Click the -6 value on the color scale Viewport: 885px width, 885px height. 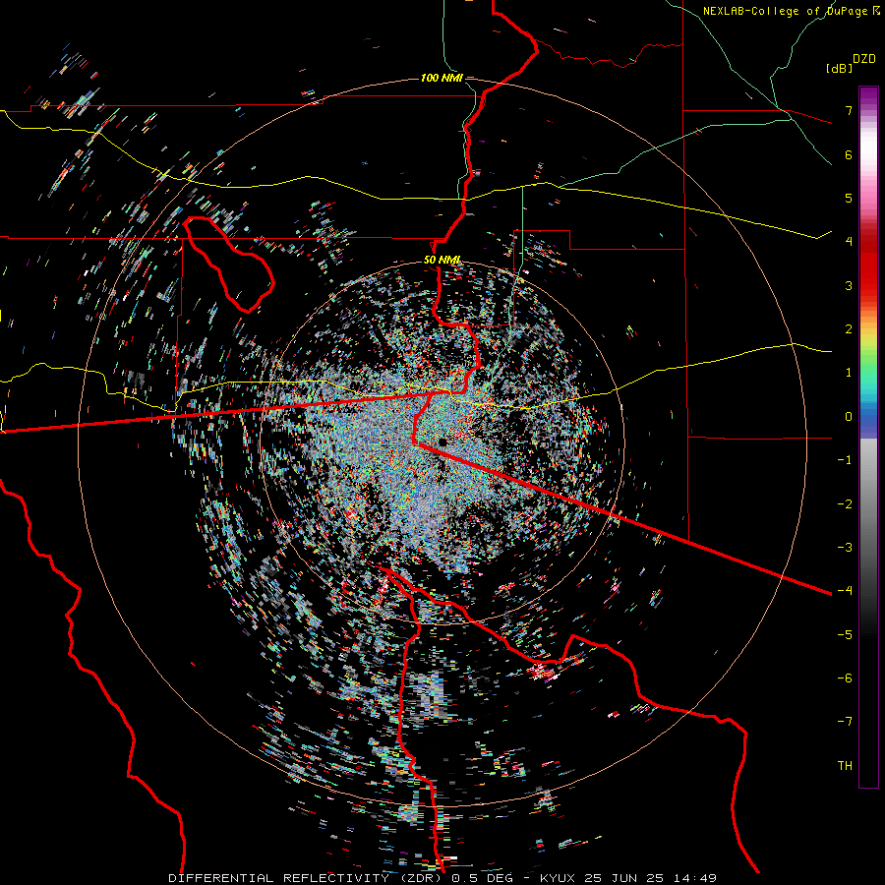pyautogui.click(x=845, y=678)
